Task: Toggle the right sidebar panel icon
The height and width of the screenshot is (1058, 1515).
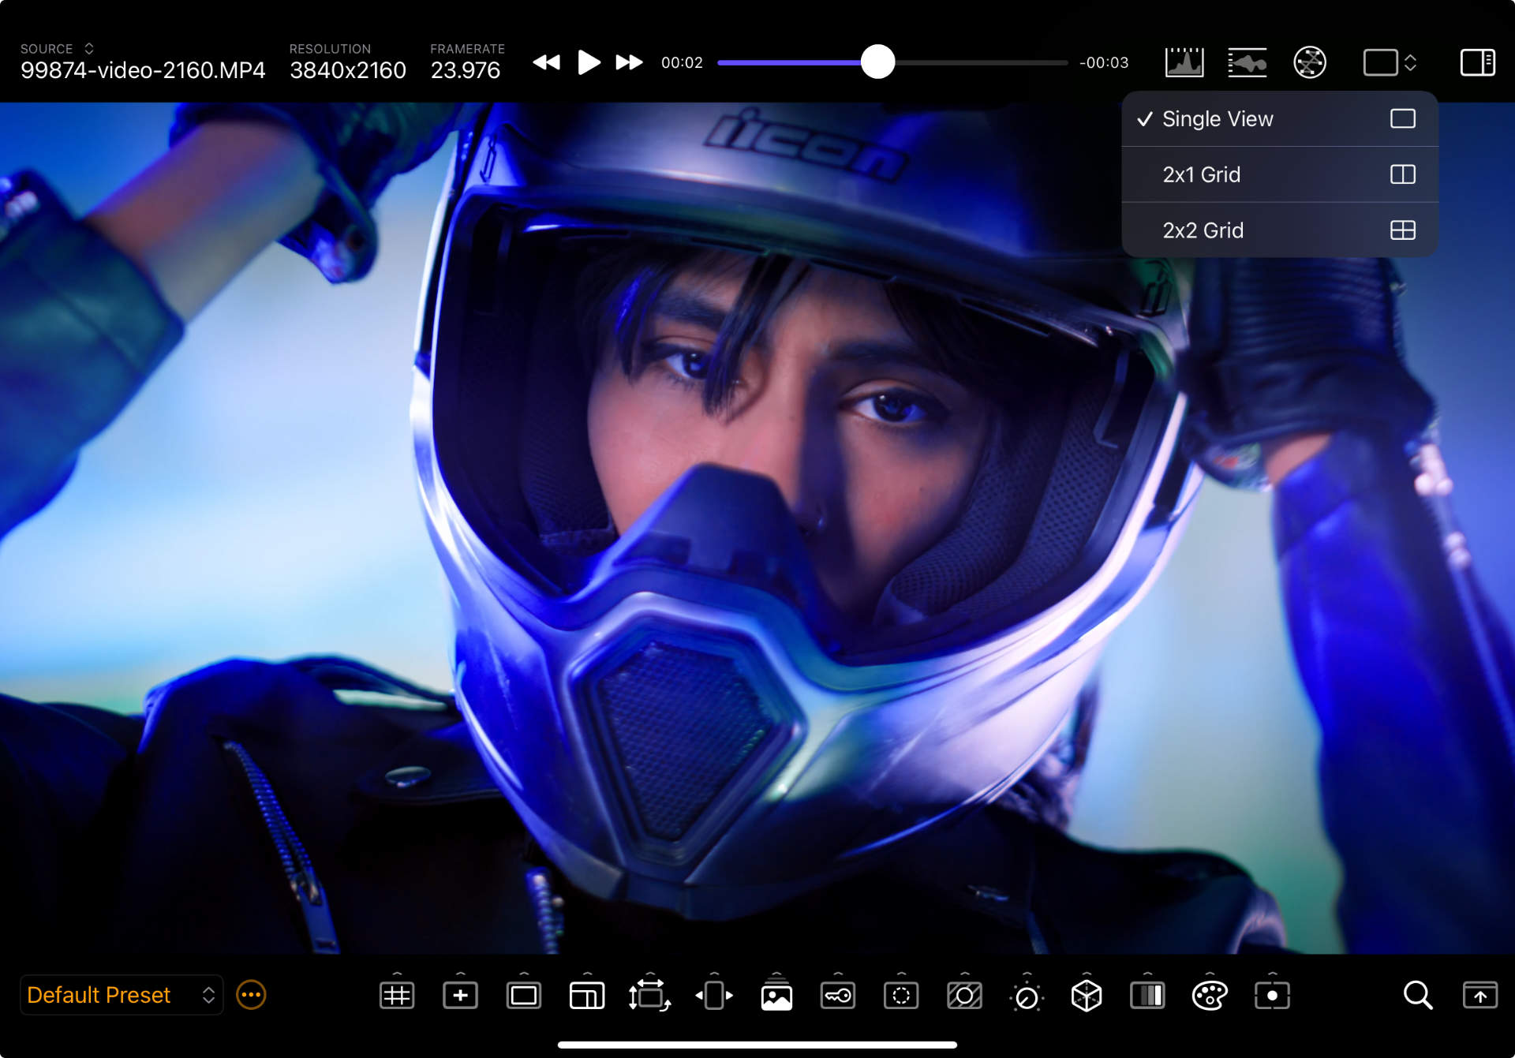Action: point(1477,62)
